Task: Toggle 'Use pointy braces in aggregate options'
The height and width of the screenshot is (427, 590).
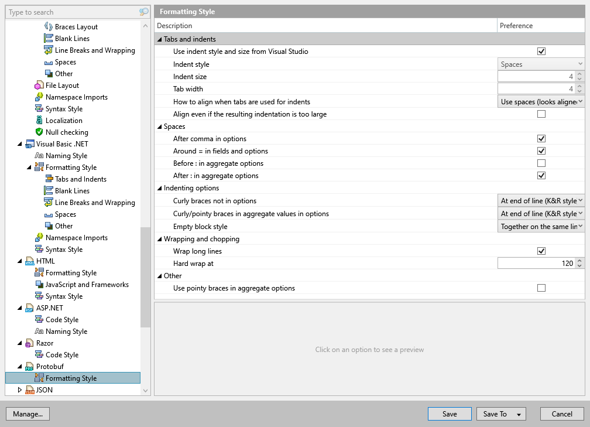Action: [541, 288]
